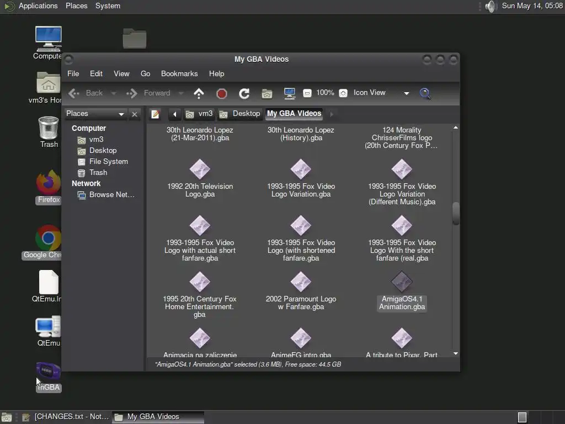Stop loading with red stop icon

222,94
